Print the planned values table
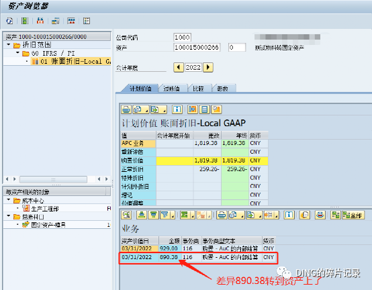This screenshot has height=290, width=372. pos(126,109)
